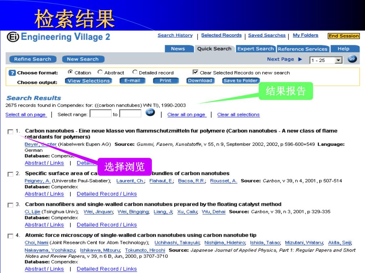The height and width of the screenshot is (273, 365).
Task: Click the Clear all selections link
Action: [x=238, y=114]
